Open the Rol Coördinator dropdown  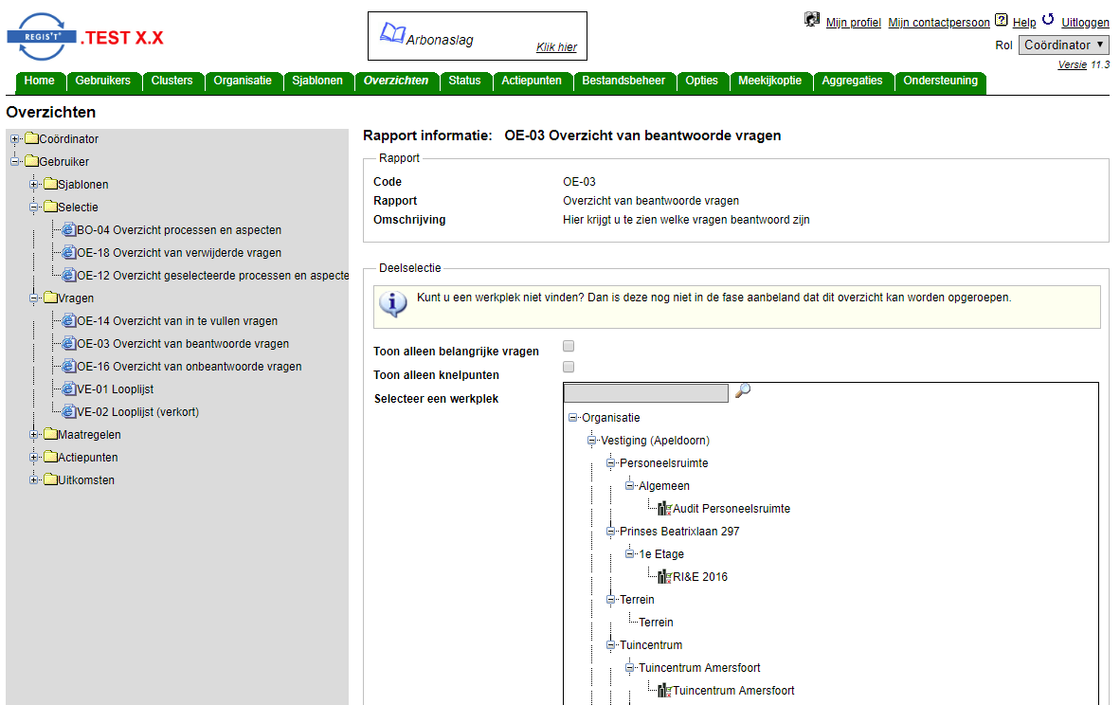coord(1063,45)
